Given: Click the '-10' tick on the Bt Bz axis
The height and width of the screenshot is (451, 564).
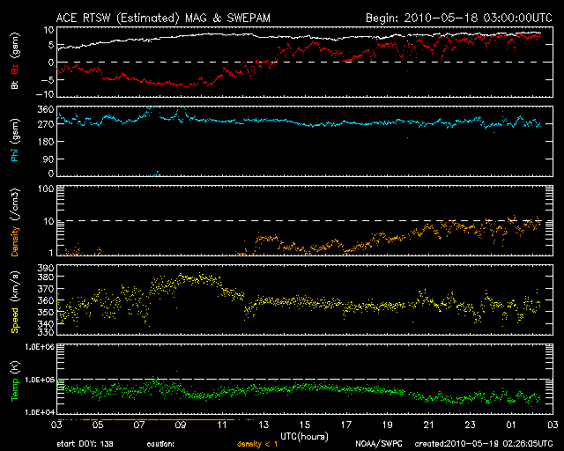Looking at the screenshot, I should click(x=45, y=94).
